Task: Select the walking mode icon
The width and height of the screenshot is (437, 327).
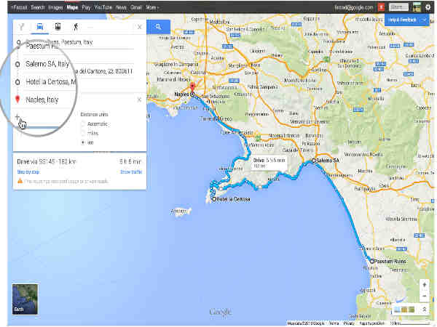Action: point(76,27)
